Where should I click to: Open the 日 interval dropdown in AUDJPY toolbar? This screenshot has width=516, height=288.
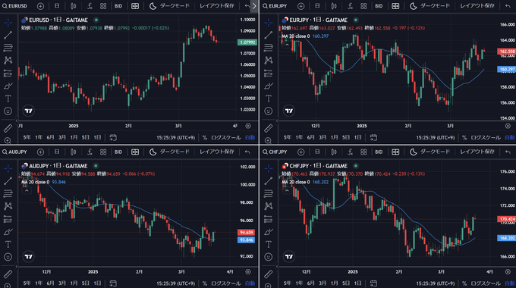click(57, 152)
